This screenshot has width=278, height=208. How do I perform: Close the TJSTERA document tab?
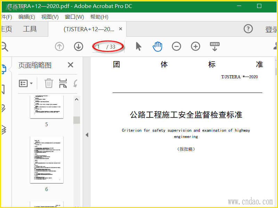coord(121,29)
